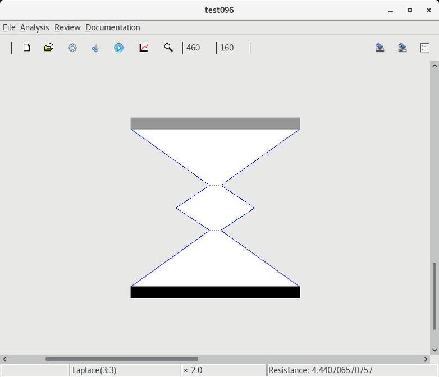
Task: Click the height field showing 160
Action: 232,48
